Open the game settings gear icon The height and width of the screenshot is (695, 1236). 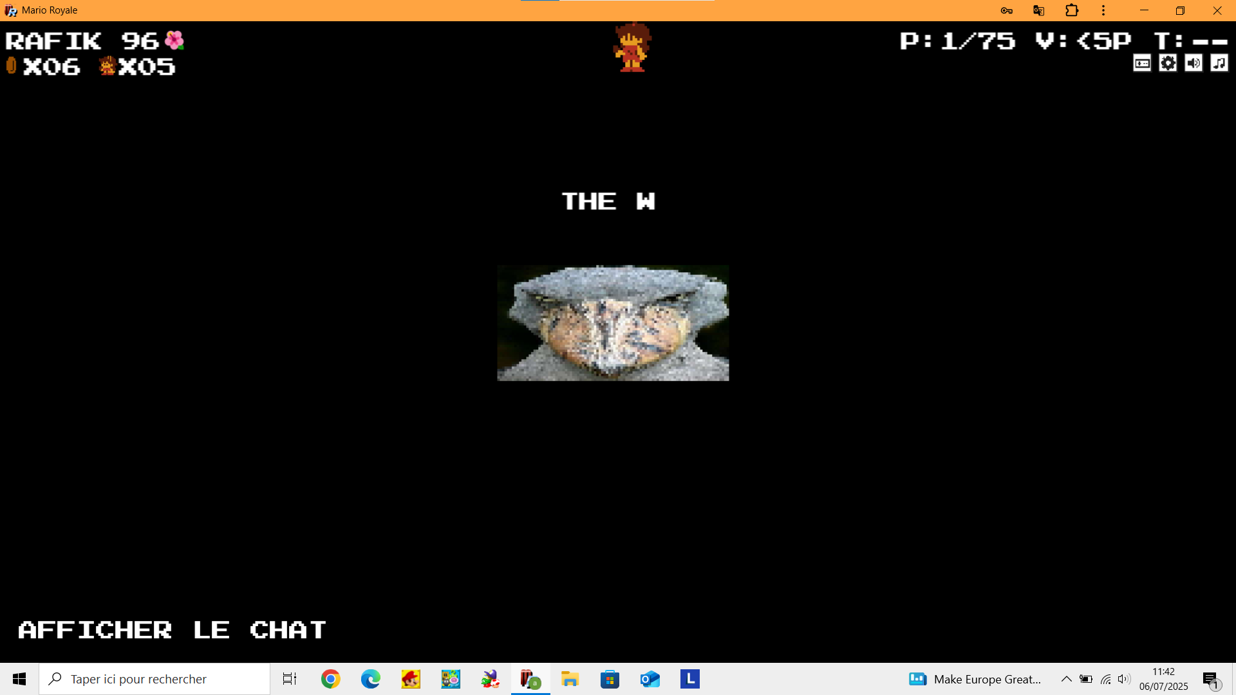point(1168,63)
